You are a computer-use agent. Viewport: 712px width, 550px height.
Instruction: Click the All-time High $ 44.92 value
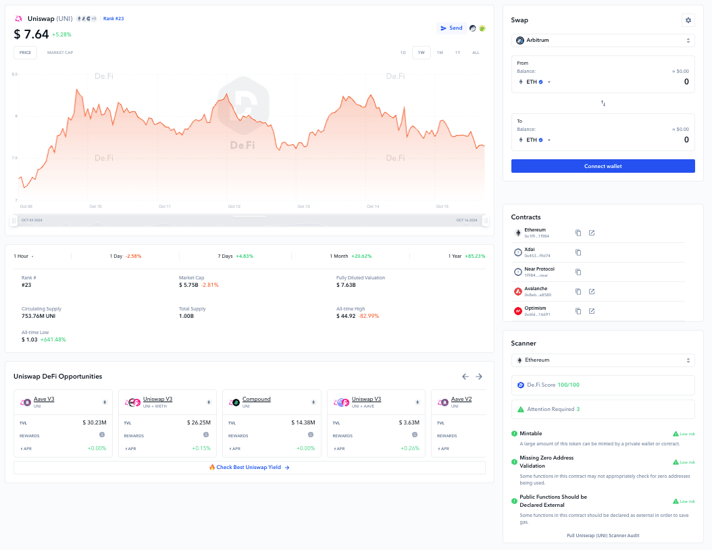pyautogui.click(x=346, y=316)
